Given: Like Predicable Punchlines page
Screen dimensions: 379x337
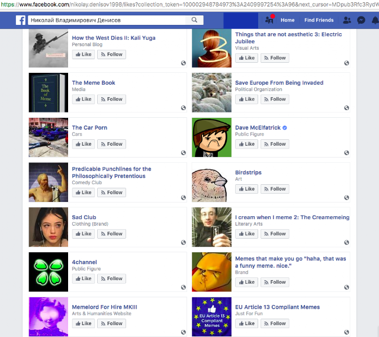Looking at the screenshot, I should pos(83,192).
